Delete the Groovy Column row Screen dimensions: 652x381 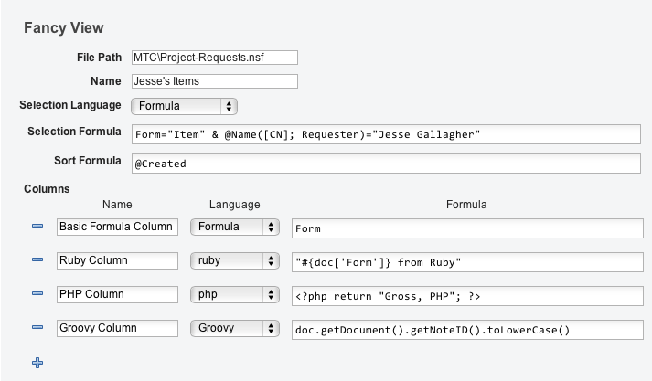click(37, 328)
